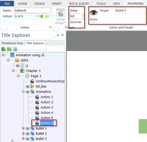The width and height of the screenshot is (147, 142).
Task: Open the Action 6 of 6 dropdown
Action: (x=36, y=16)
